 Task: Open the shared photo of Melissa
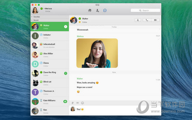[x=97, y=53]
